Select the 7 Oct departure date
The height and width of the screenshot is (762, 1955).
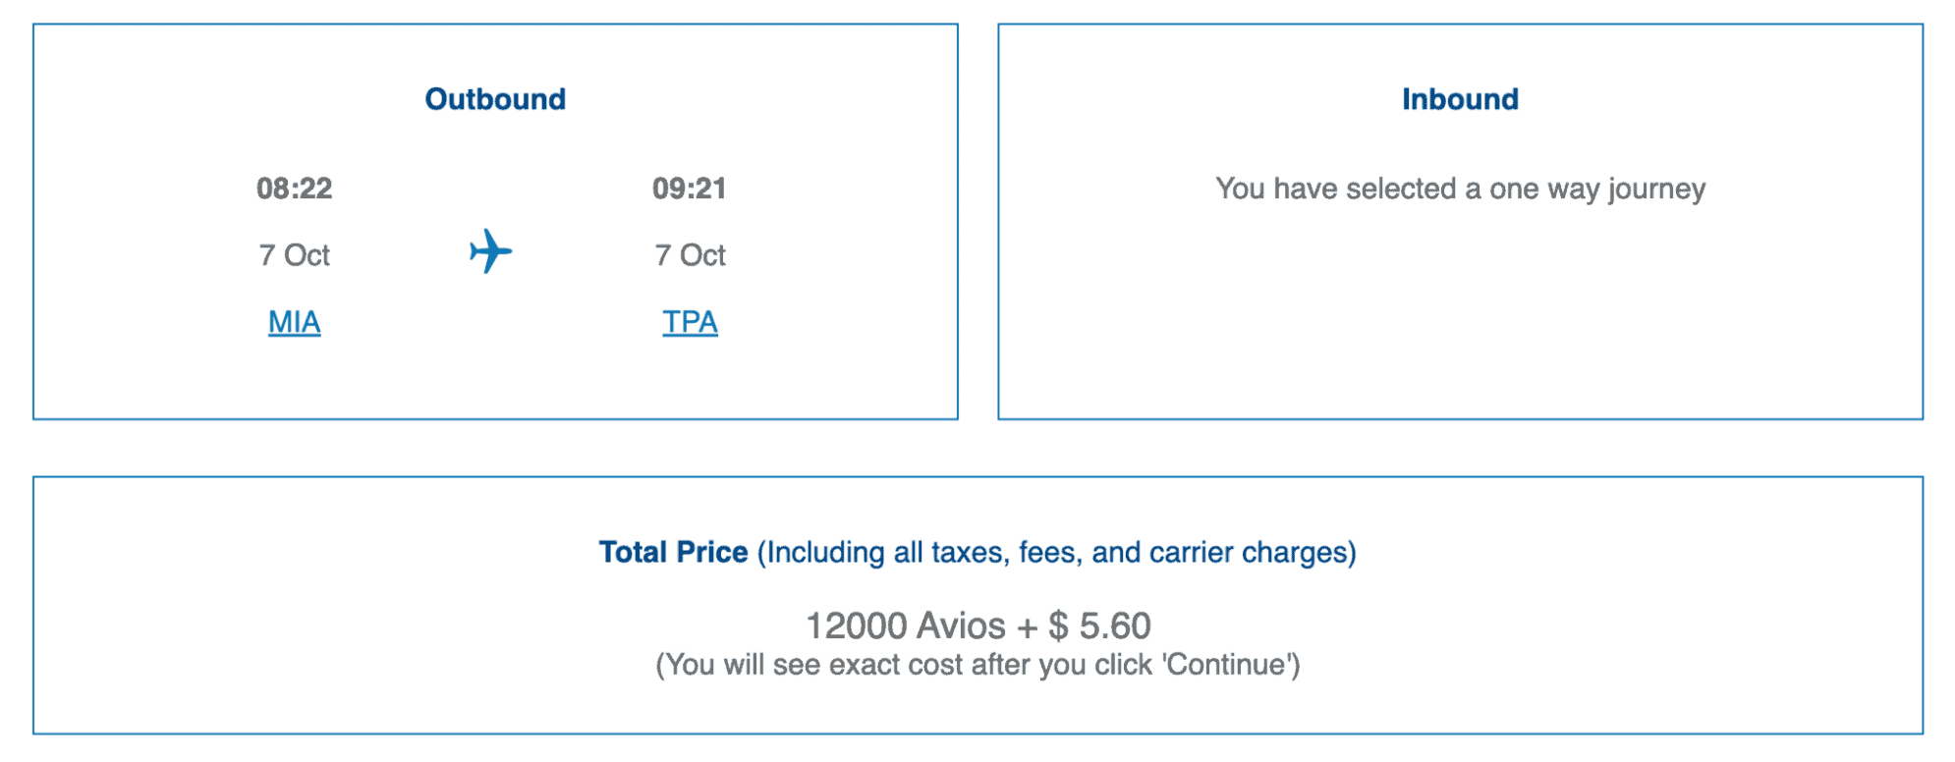click(x=294, y=254)
